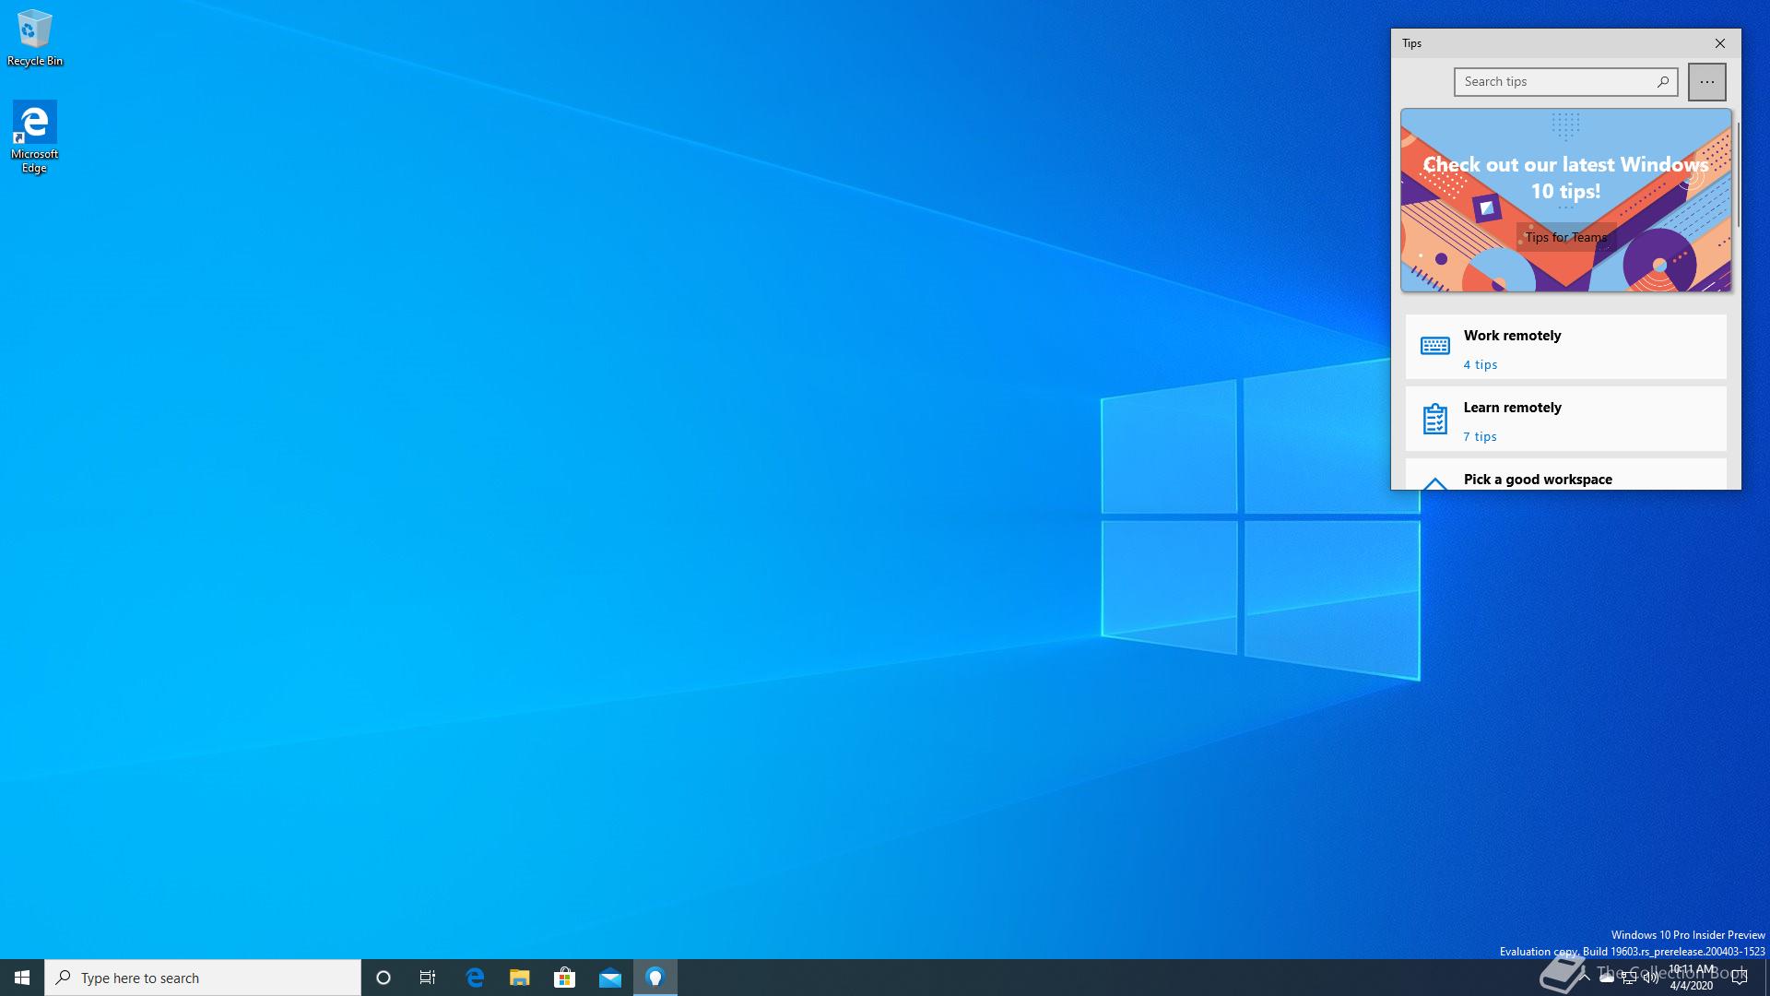Screen dimensions: 1770x996
Task: Open Task View from the taskbar
Action: click(x=428, y=978)
